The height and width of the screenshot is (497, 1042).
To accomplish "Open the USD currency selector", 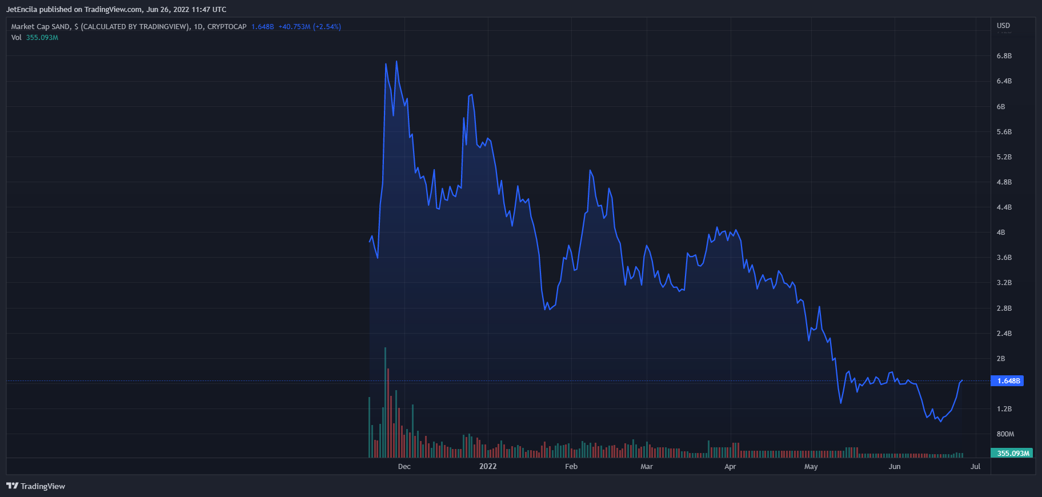I will click(1003, 26).
